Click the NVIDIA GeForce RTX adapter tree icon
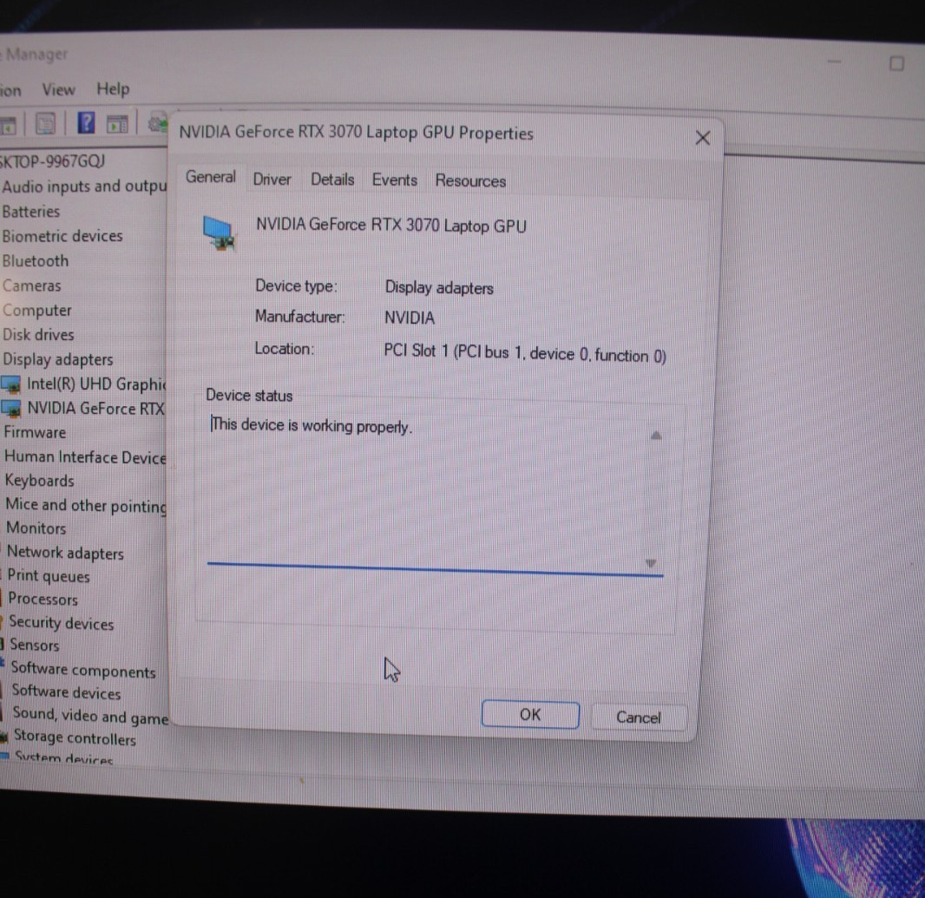The image size is (925, 898). point(10,409)
